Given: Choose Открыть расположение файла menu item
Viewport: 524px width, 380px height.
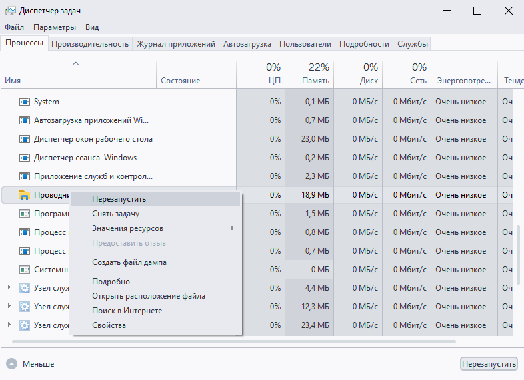Looking at the screenshot, I should click(x=155, y=296).
